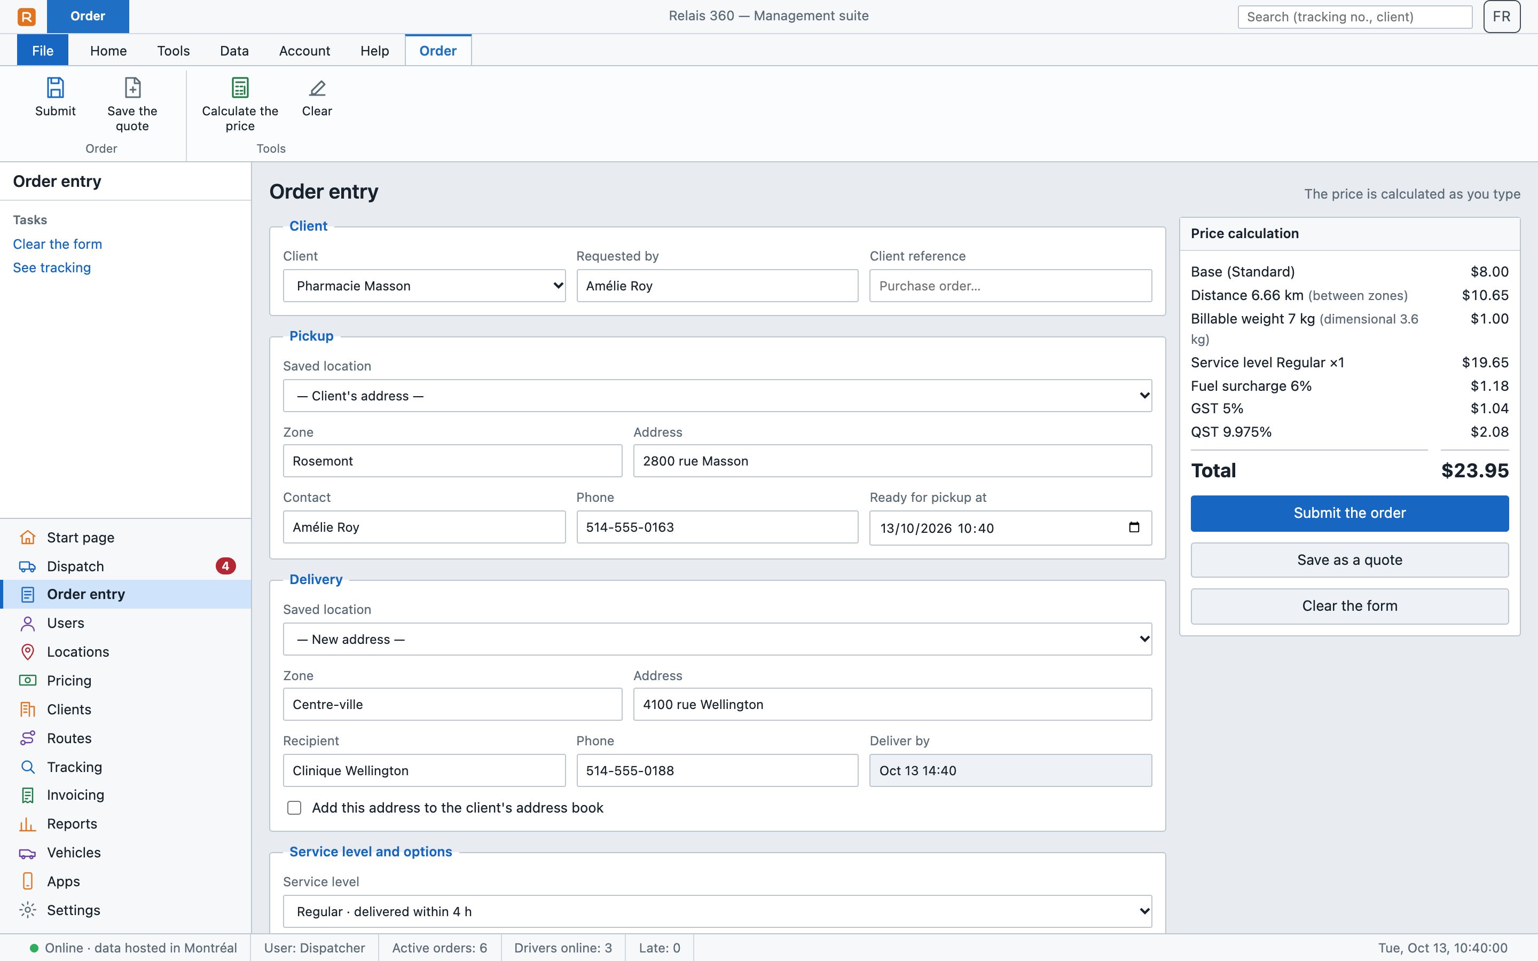Click Calculate the price ribbon icon

point(240,88)
